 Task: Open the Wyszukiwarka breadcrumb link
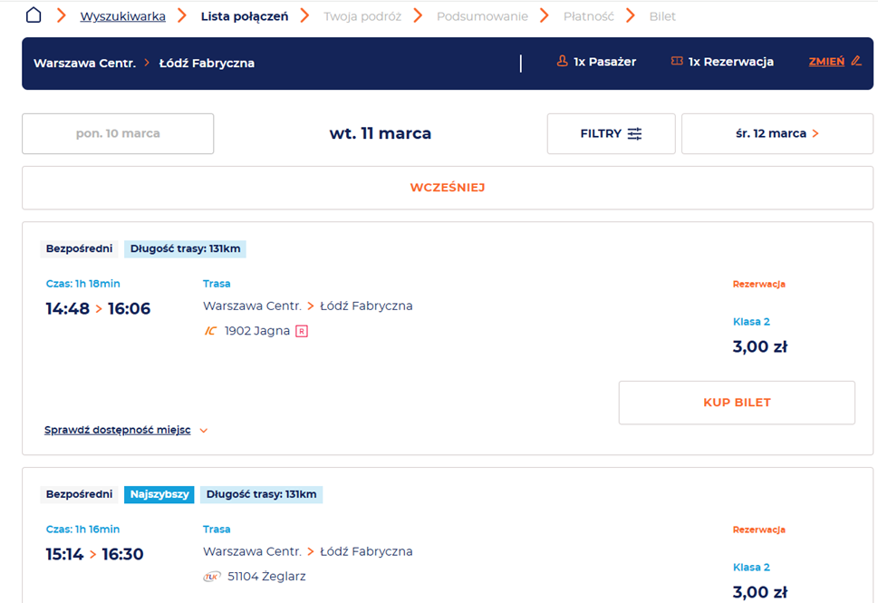click(x=122, y=17)
